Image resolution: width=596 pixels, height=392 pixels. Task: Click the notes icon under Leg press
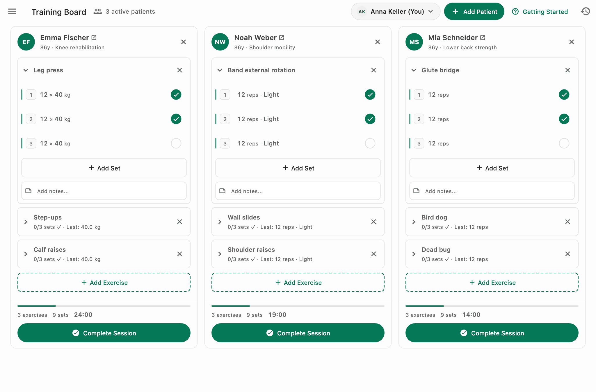pyautogui.click(x=29, y=191)
